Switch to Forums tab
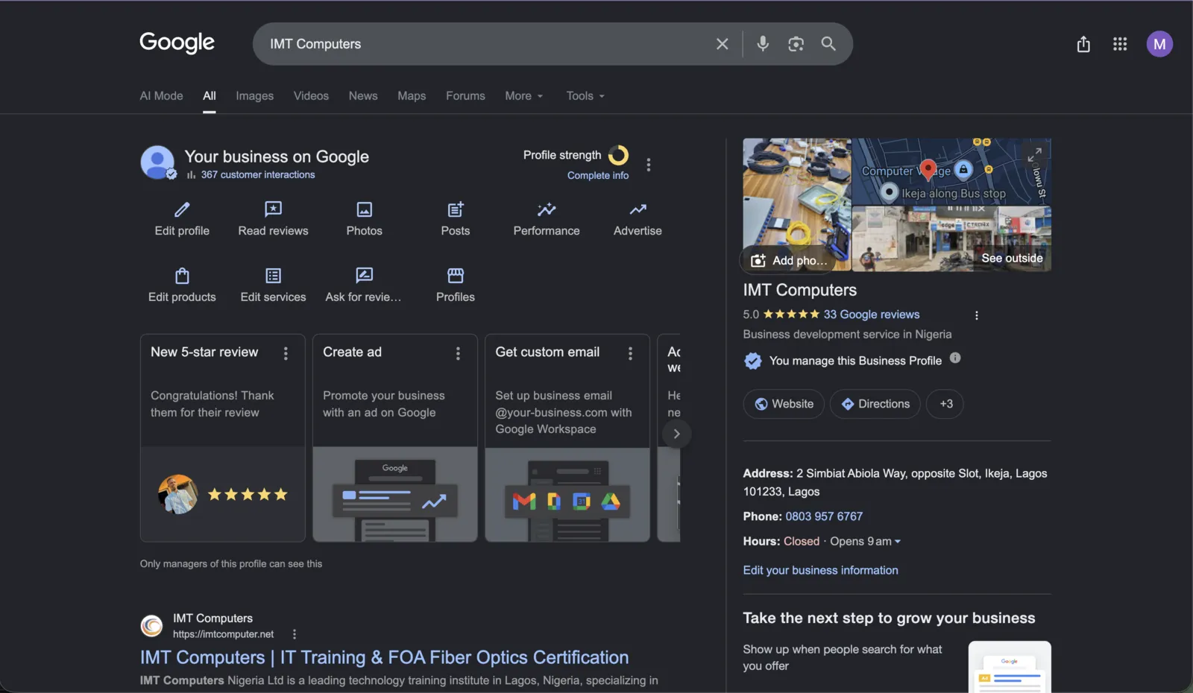The width and height of the screenshot is (1193, 693). (465, 96)
